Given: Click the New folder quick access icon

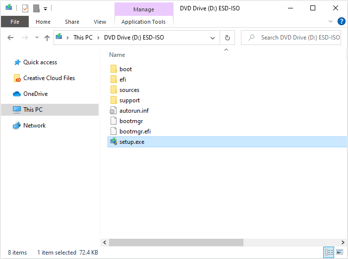Looking at the screenshot, I should pos(36,8).
